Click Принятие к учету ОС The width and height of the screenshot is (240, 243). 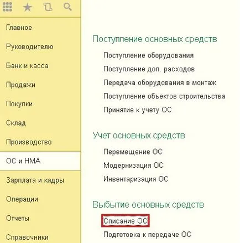[138, 110]
